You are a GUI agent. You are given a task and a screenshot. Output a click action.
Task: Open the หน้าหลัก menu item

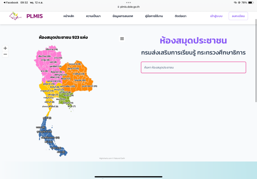click(69, 16)
